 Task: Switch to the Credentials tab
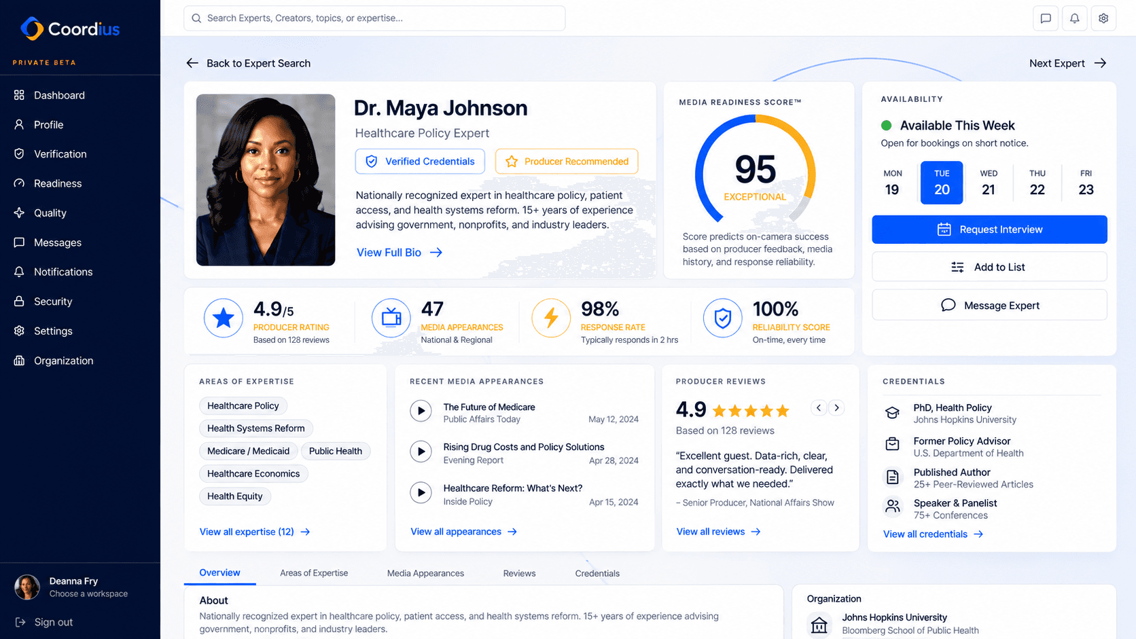[597, 573]
